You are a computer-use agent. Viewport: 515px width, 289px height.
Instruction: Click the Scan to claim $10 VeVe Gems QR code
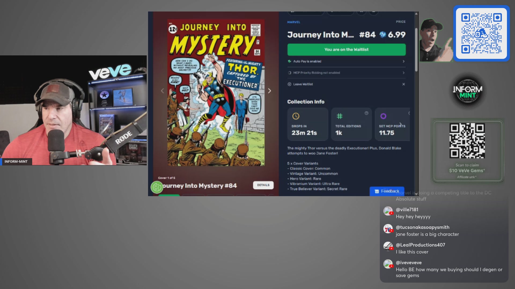(x=467, y=141)
